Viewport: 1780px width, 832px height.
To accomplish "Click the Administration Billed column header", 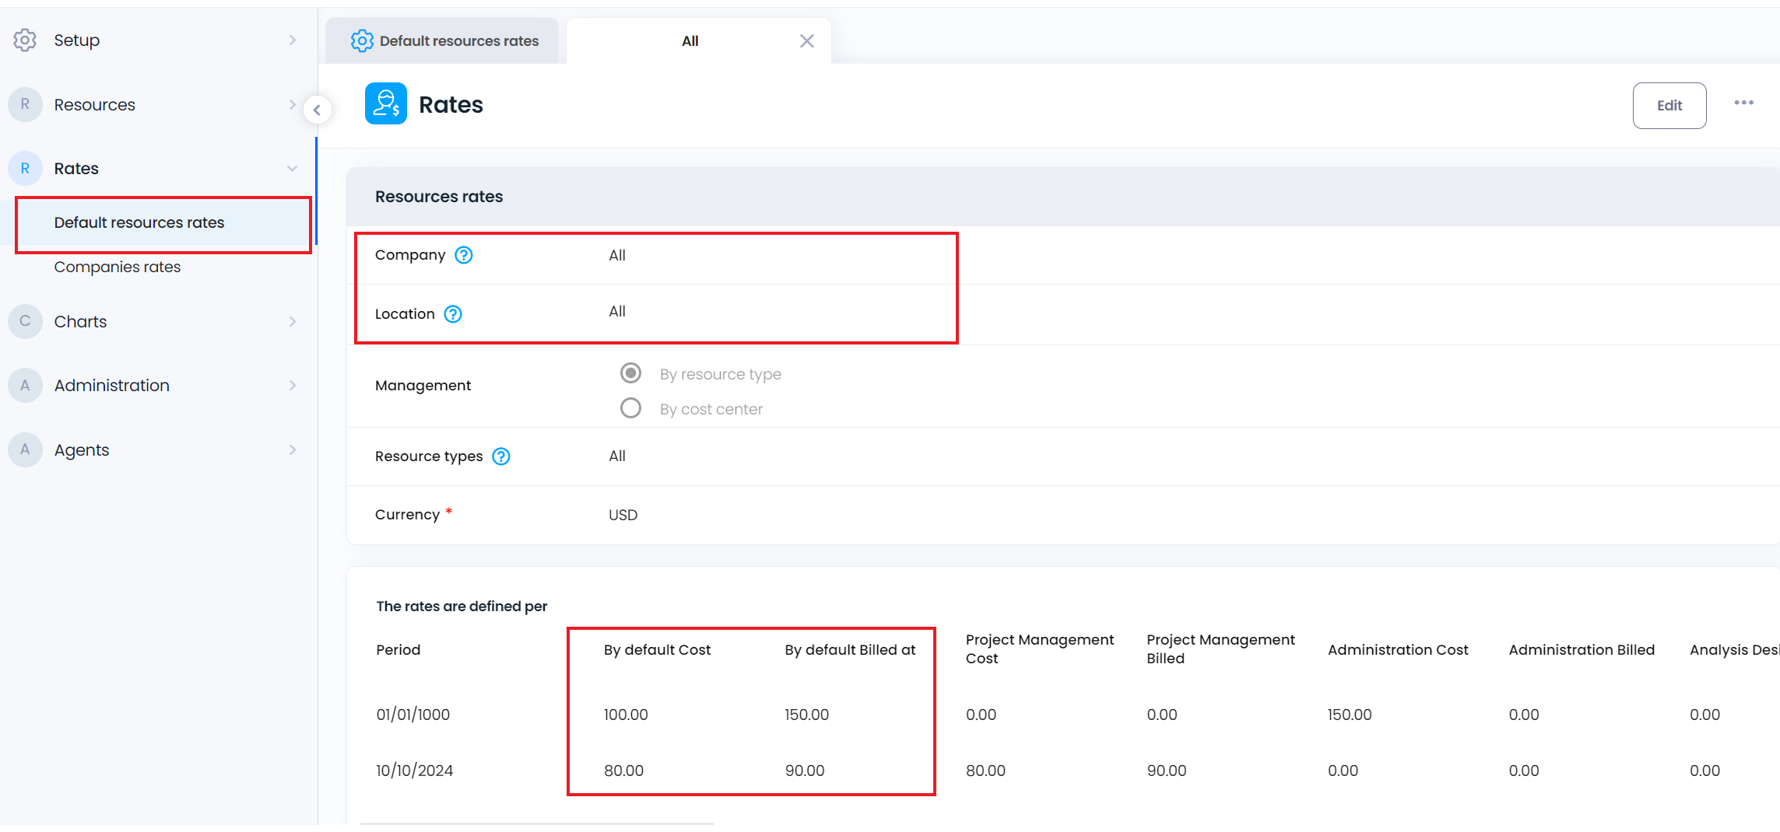I will pyautogui.click(x=1582, y=649).
